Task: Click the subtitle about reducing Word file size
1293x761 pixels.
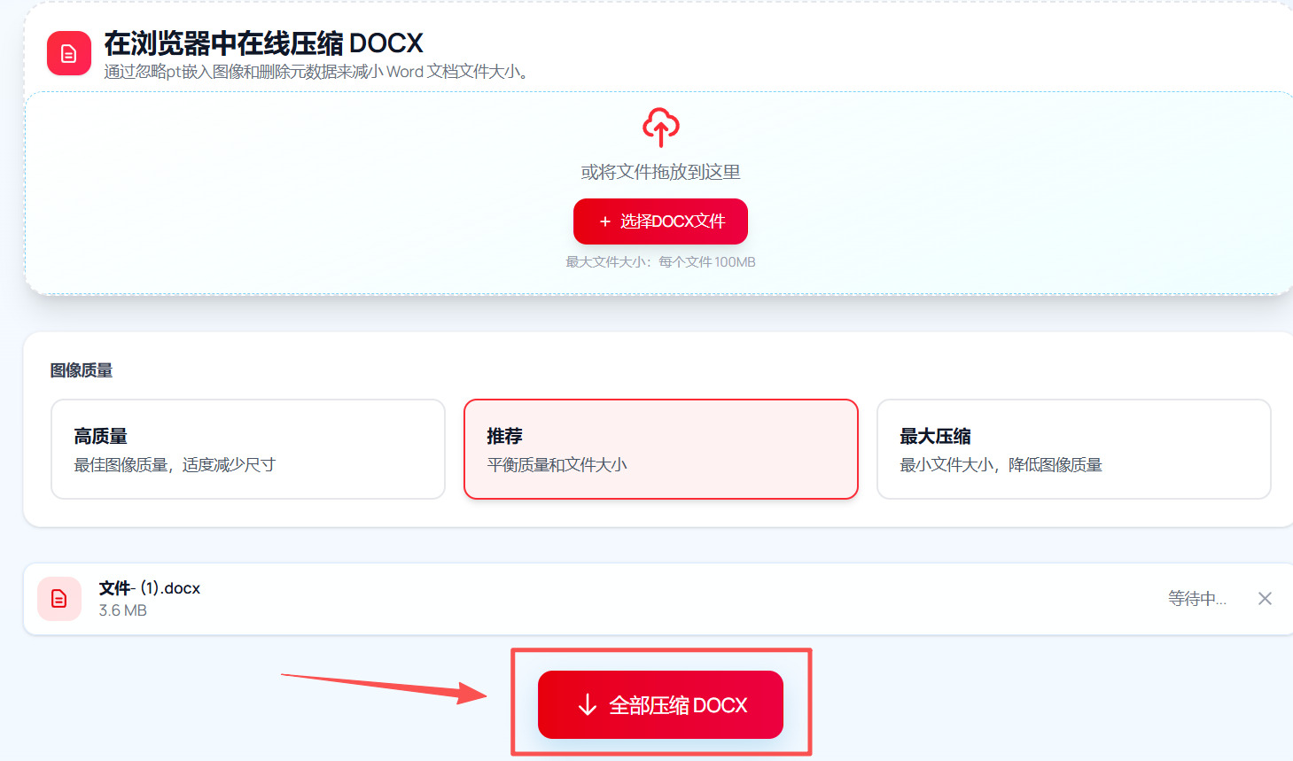Action: 316,72
